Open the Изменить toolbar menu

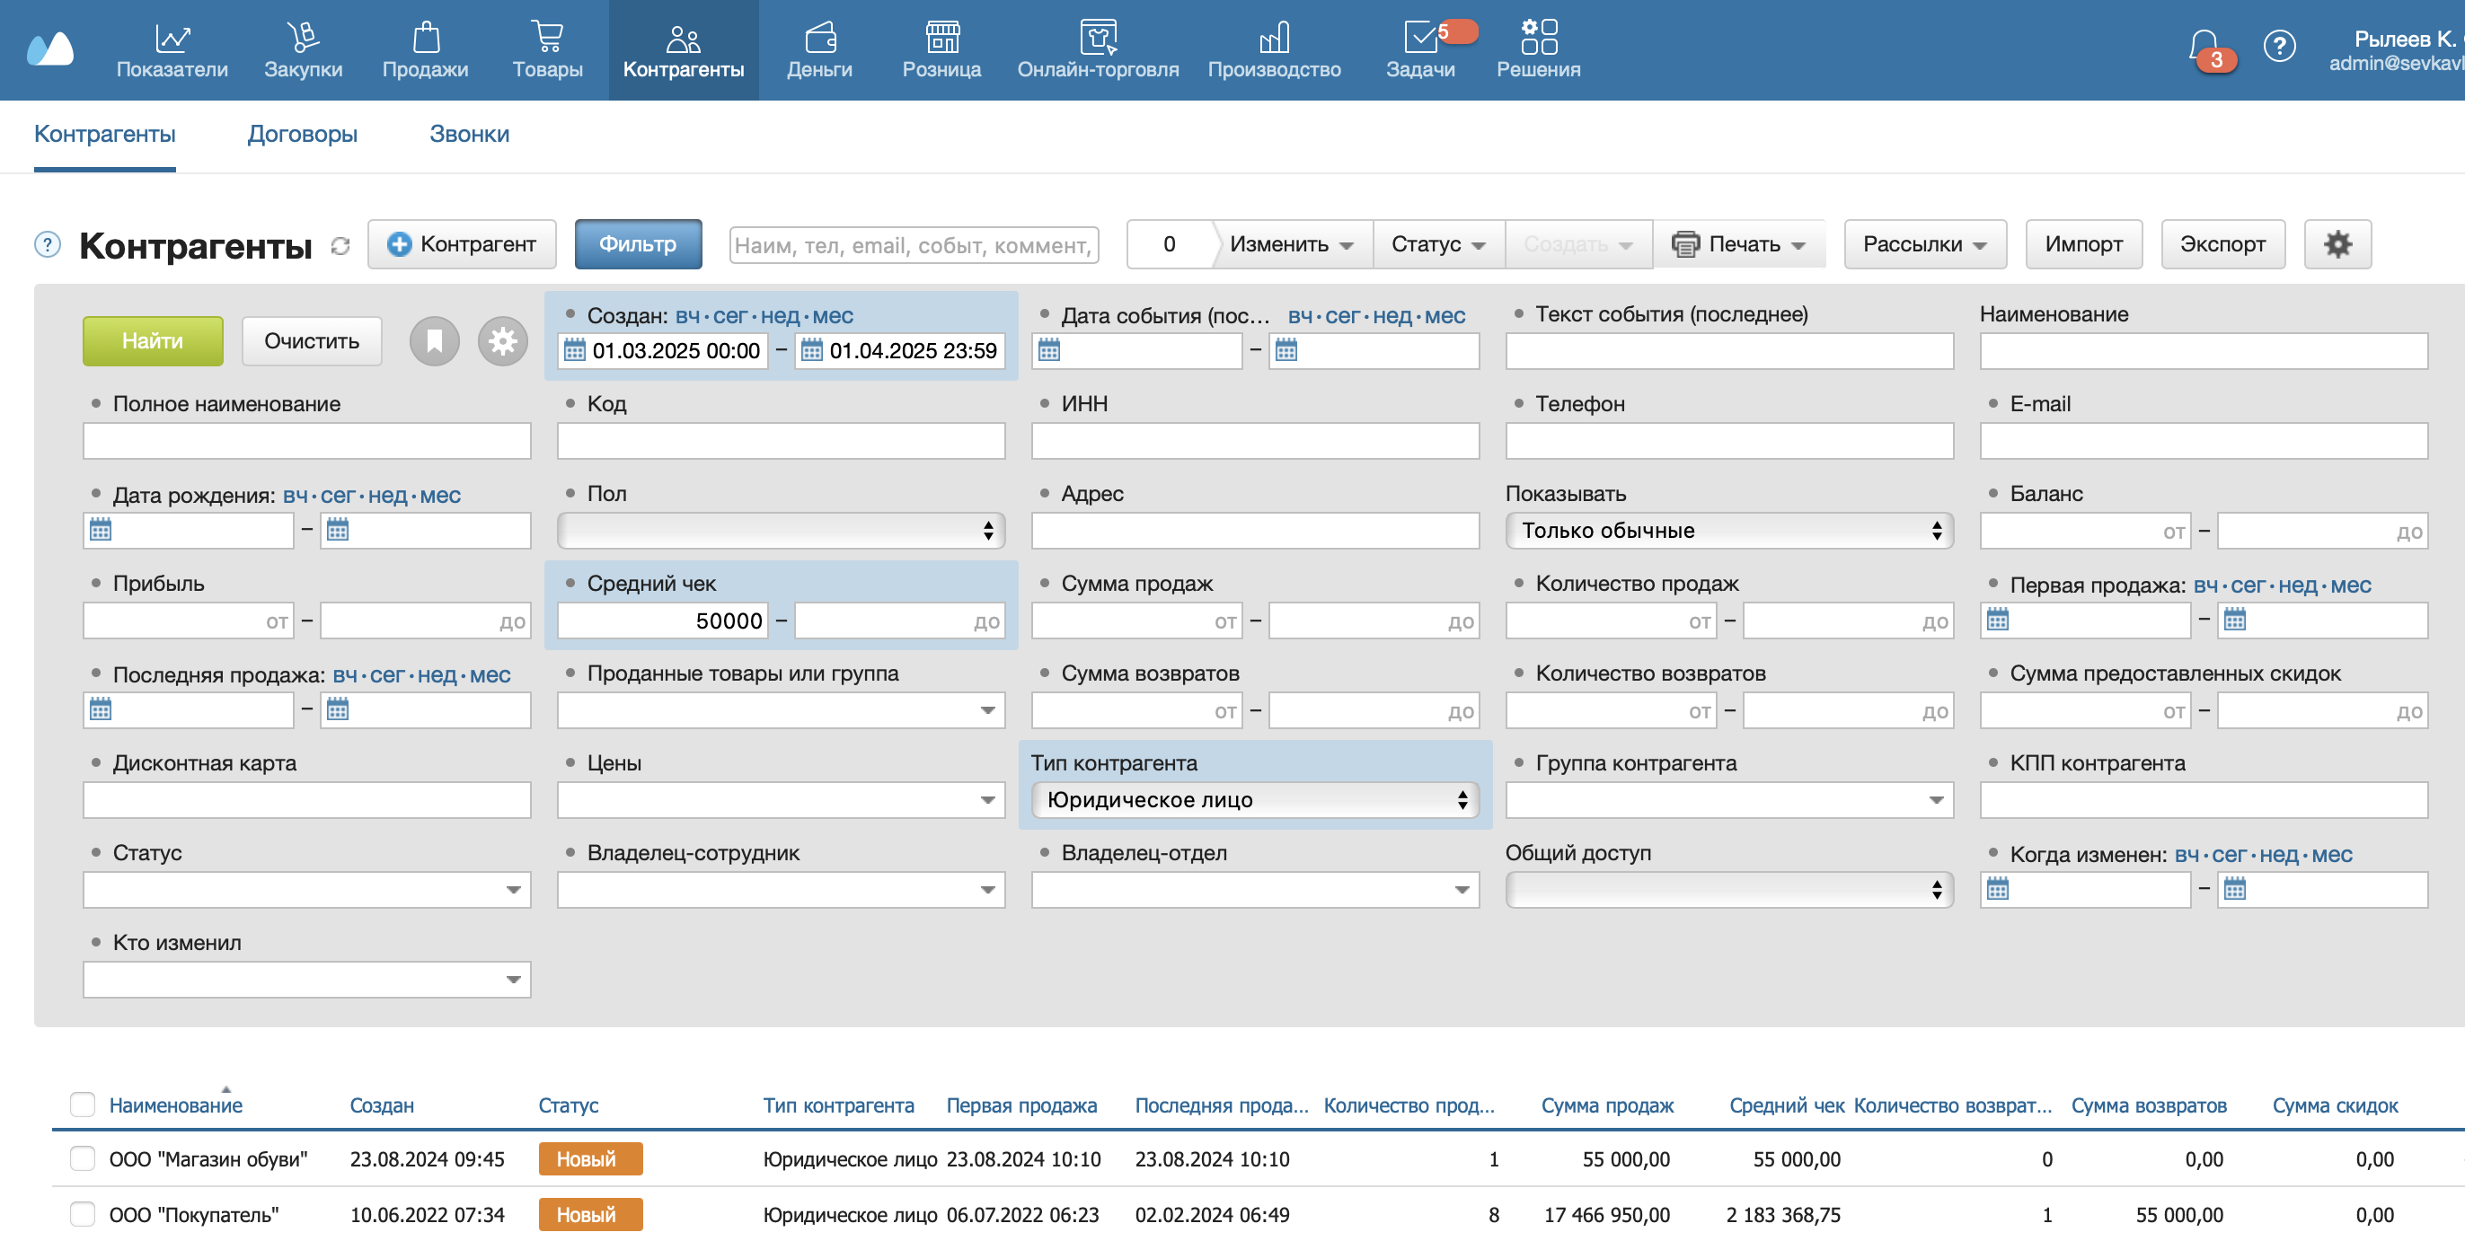[x=1291, y=244]
